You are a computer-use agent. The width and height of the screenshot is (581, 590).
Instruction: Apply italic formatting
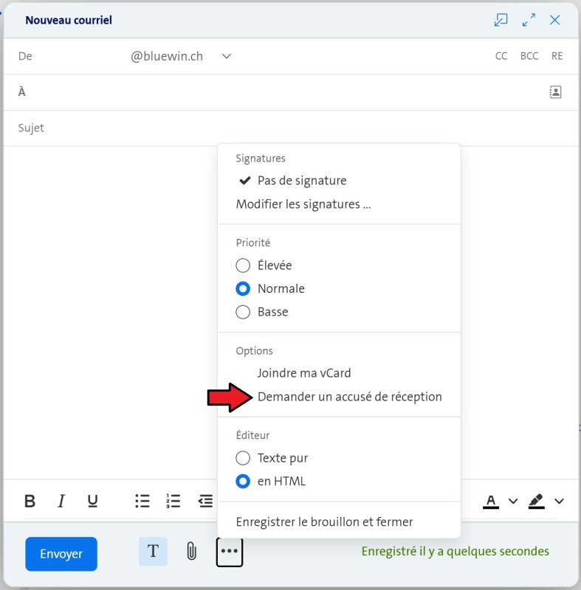click(x=61, y=502)
